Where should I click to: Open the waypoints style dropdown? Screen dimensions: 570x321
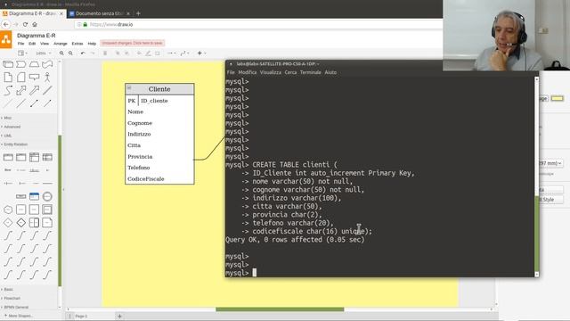[x=184, y=53]
